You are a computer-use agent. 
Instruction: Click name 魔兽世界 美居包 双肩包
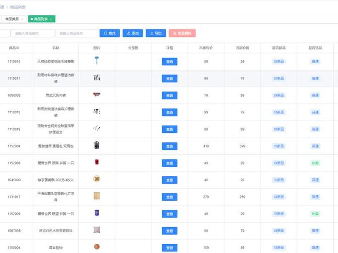[56, 146]
